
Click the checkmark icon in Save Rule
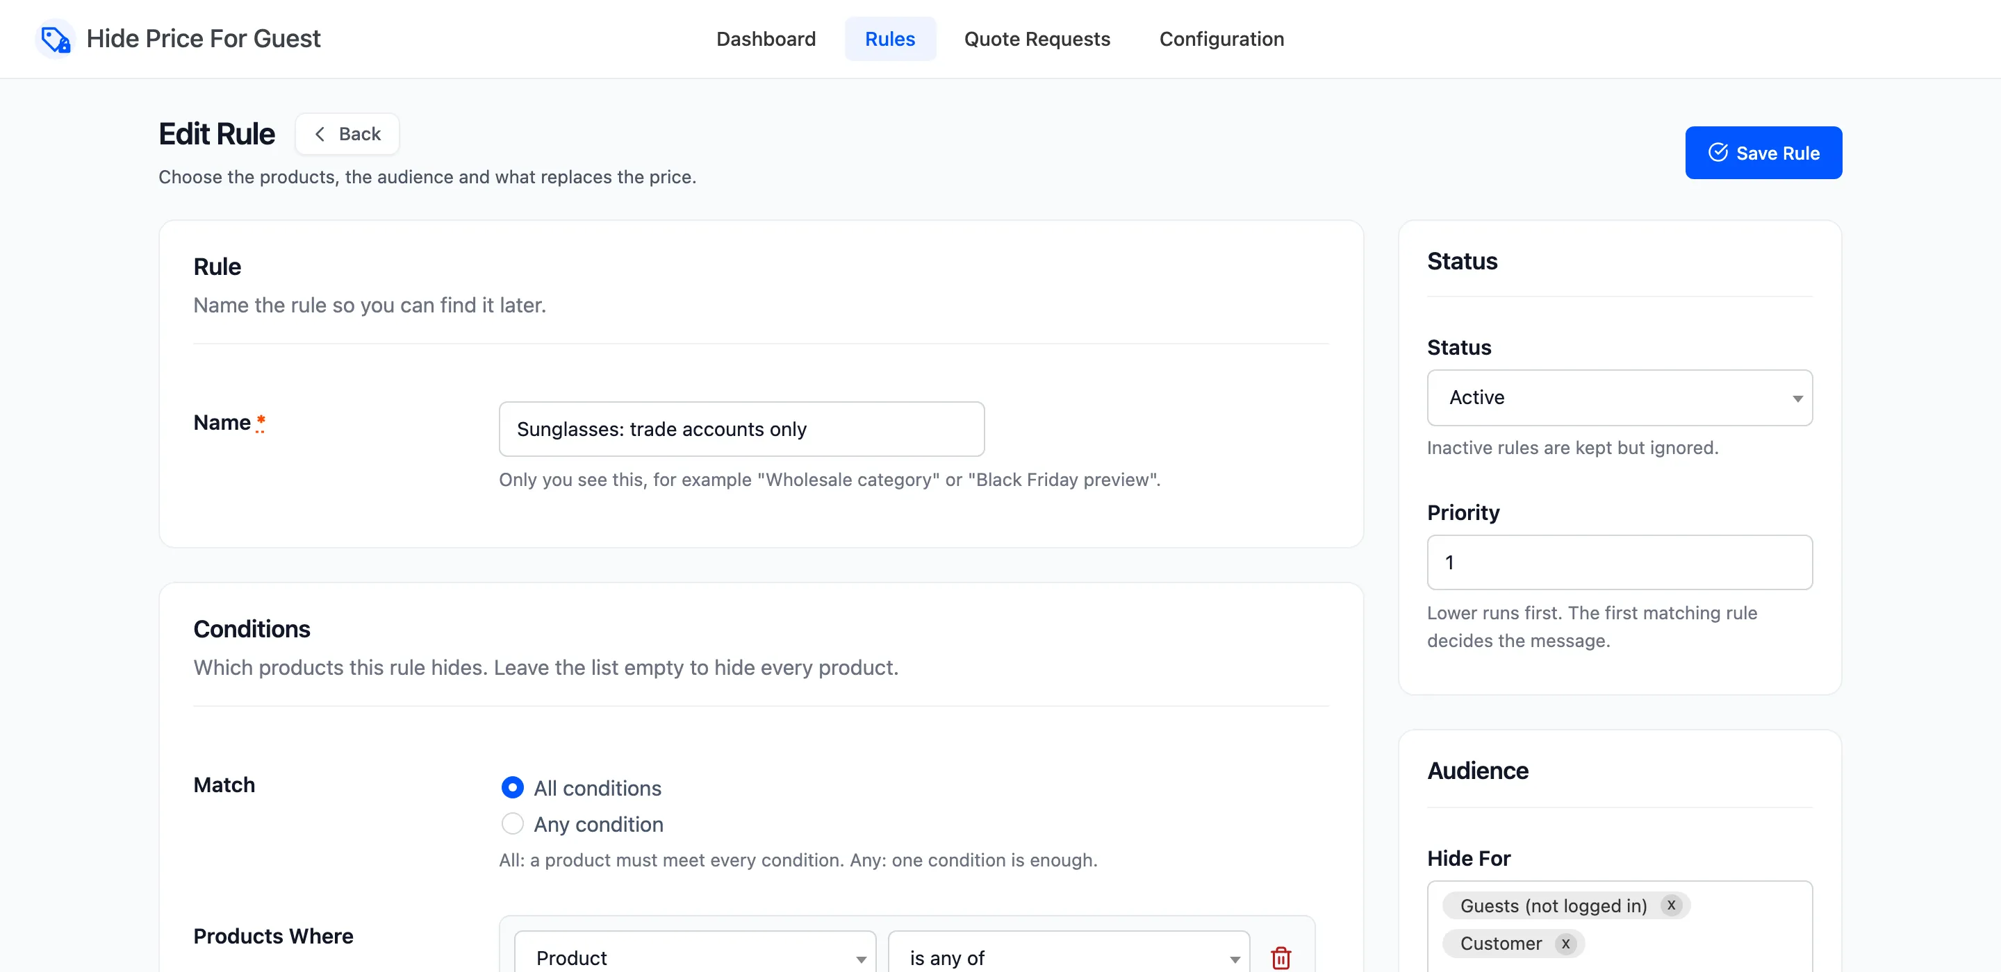pos(1718,152)
